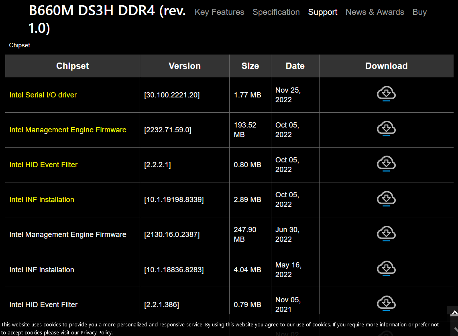Screen dimensions: 458x336
Task: Click the Version column header
Action: click(185, 66)
